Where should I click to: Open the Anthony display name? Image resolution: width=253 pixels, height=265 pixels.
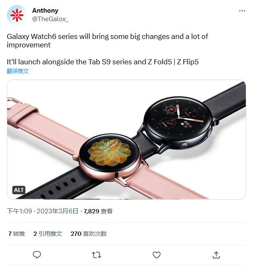click(45, 11)
